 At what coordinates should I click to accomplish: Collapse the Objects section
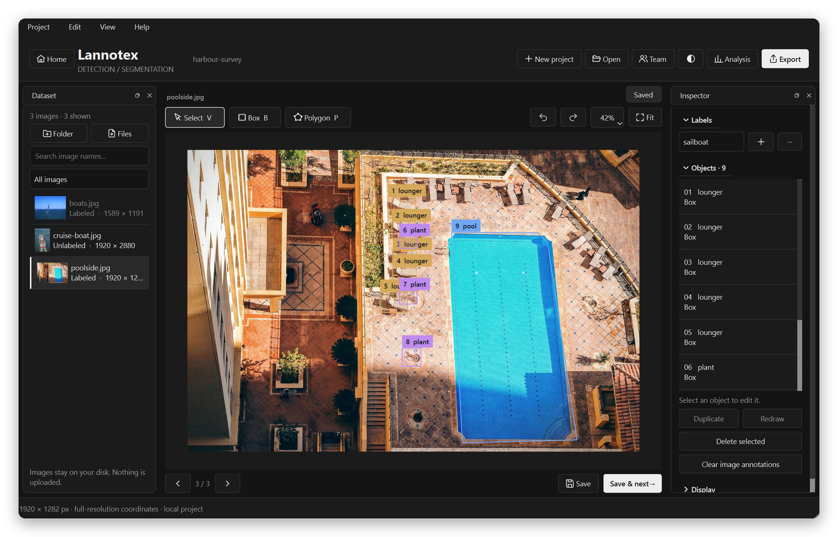(704, 168)
